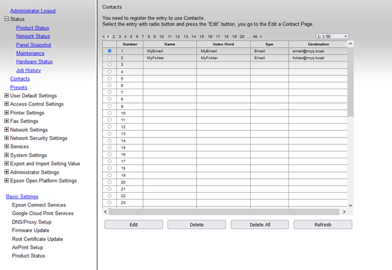Open the Administrator Logout link

(x=33, y=11)
